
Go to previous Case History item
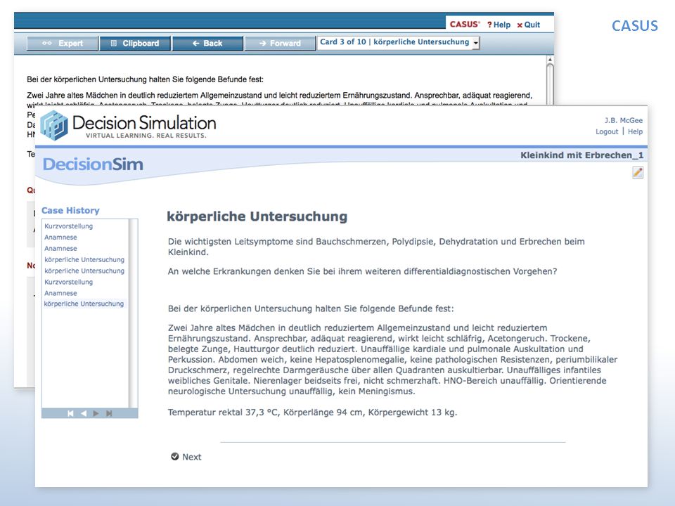[84, 413]
